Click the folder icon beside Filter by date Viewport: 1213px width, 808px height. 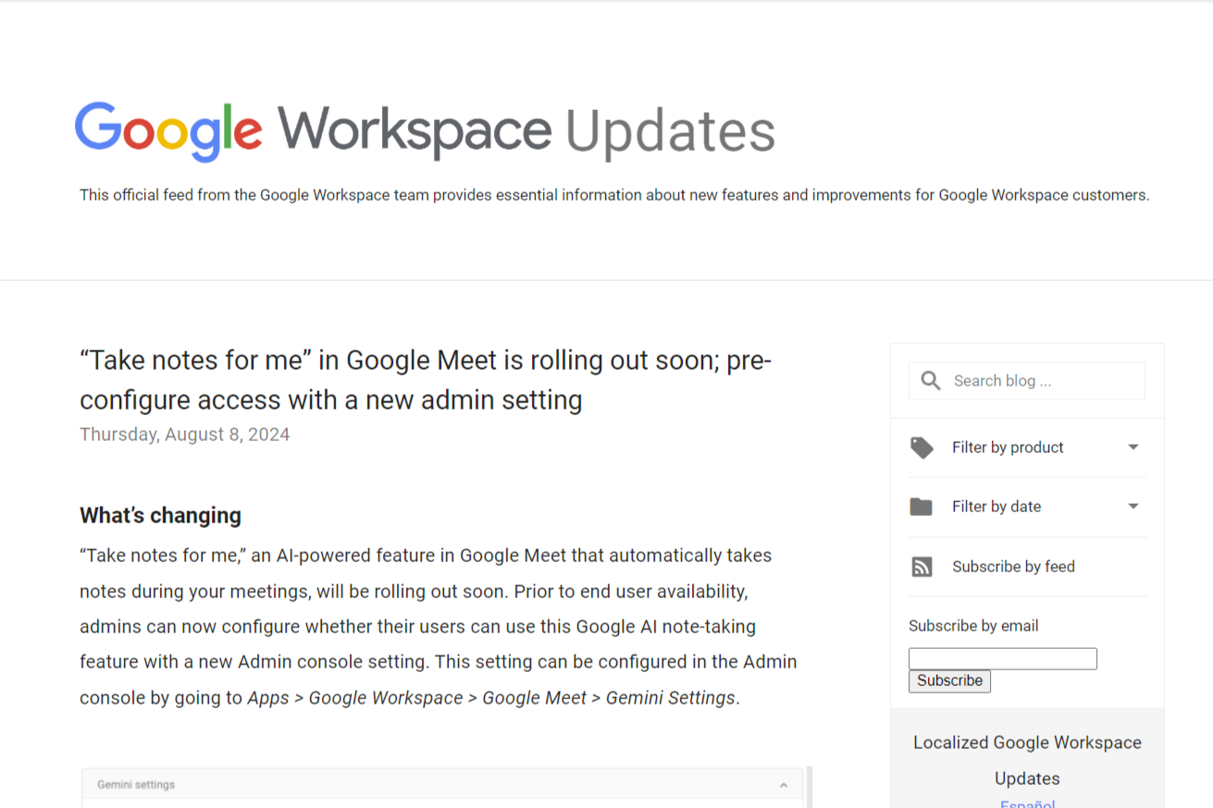[922, 506]
